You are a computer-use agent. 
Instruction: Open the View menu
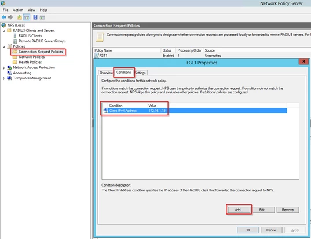tap(31, 10)
